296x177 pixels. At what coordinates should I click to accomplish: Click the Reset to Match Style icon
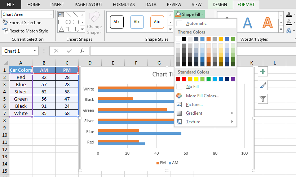(5, 31)
